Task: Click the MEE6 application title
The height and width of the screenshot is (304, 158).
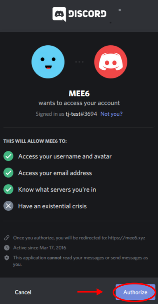Action: pyautogui.click(x=79, y=94)
